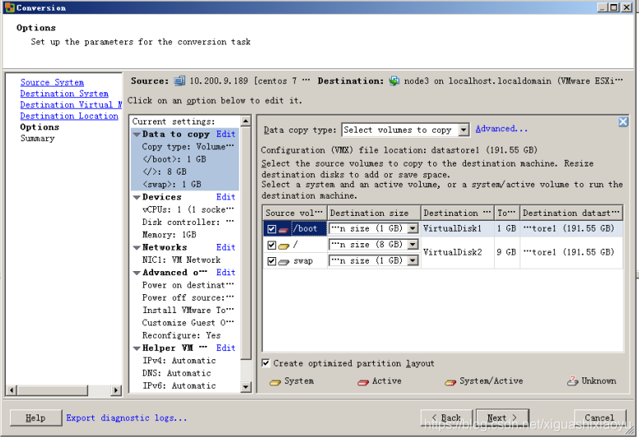Click the Back button

tap(446, 418)
